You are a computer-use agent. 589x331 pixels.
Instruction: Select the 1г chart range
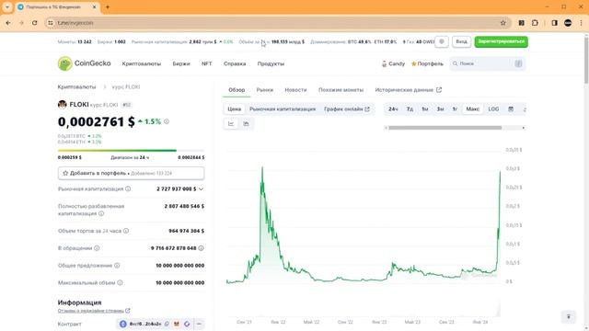455,108
